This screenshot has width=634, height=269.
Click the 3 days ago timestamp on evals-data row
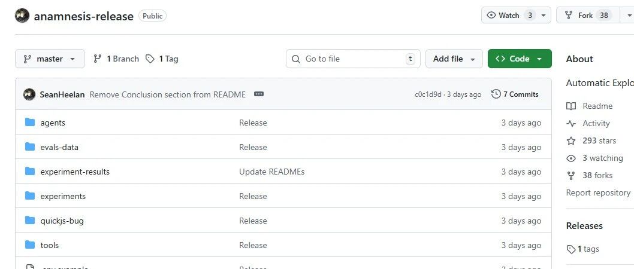click(521, 147)
